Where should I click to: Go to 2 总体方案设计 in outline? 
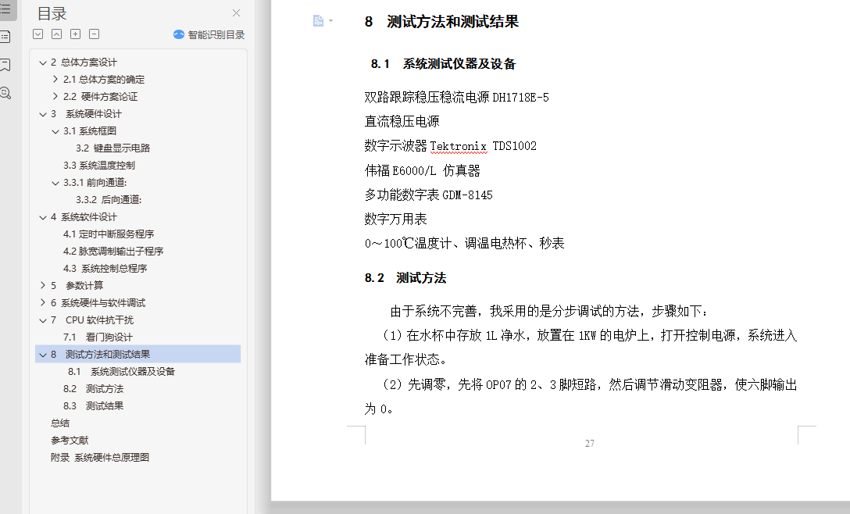(x=84, y=62)
